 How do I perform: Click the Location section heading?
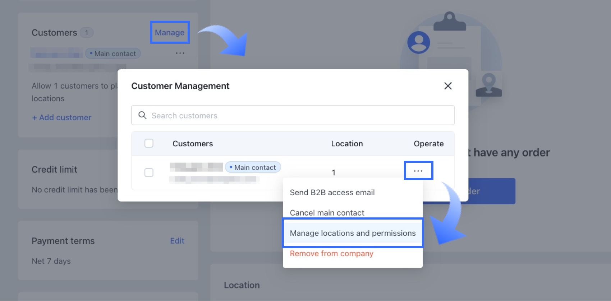tap(242, 285)
